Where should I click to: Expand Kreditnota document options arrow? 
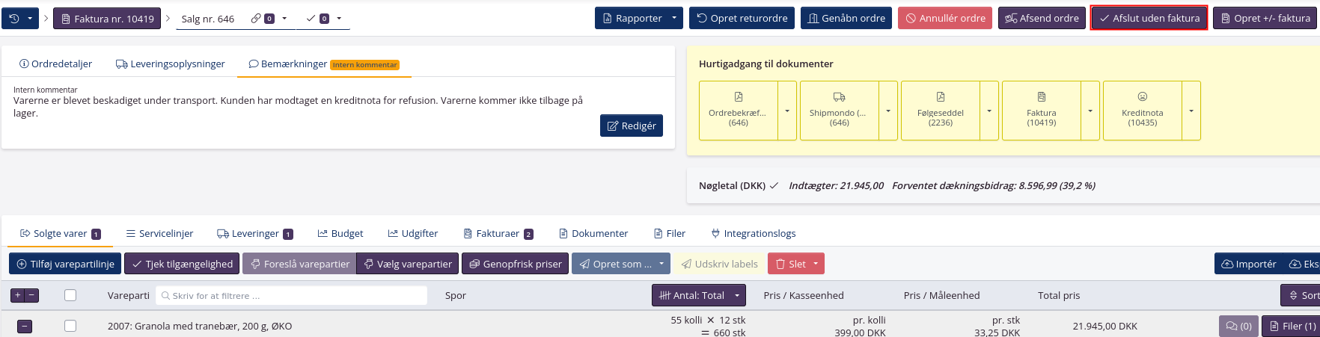click(1191, 111)
